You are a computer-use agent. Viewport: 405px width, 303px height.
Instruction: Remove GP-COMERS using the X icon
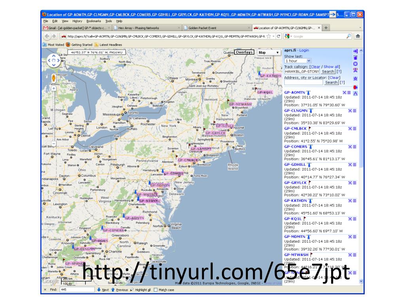(x=350, y=147)
